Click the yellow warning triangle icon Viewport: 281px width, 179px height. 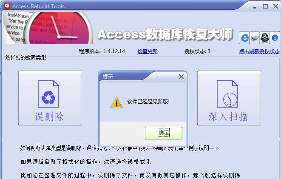click(116, 102)
